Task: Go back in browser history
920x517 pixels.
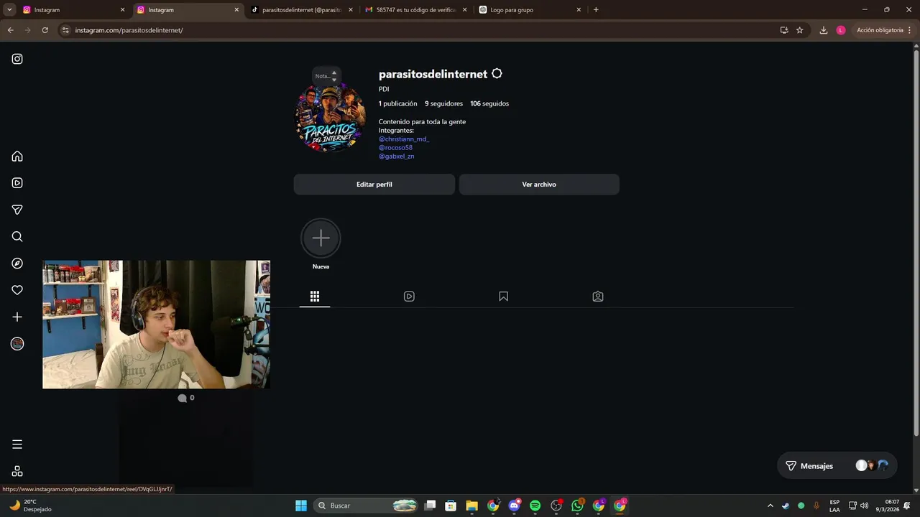Action: [x=10, y=30]
